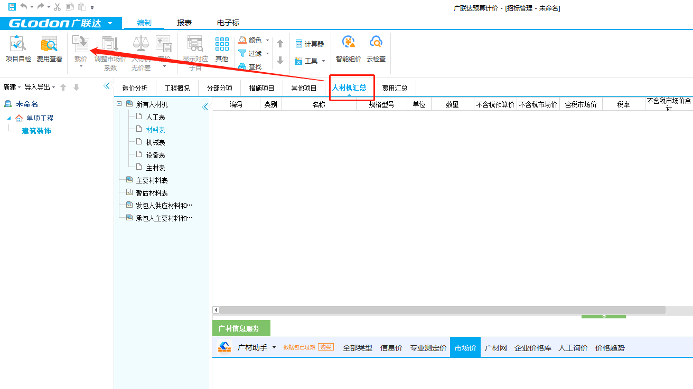
Task: Open the 费用汇总 tab
Action: tap(395, 88)
